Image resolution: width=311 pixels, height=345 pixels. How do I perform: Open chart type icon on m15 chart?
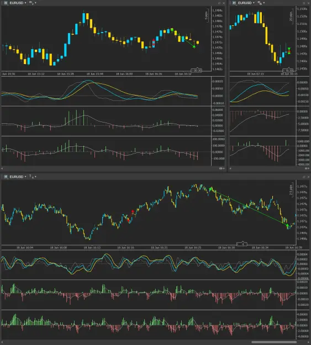(234, 3)
